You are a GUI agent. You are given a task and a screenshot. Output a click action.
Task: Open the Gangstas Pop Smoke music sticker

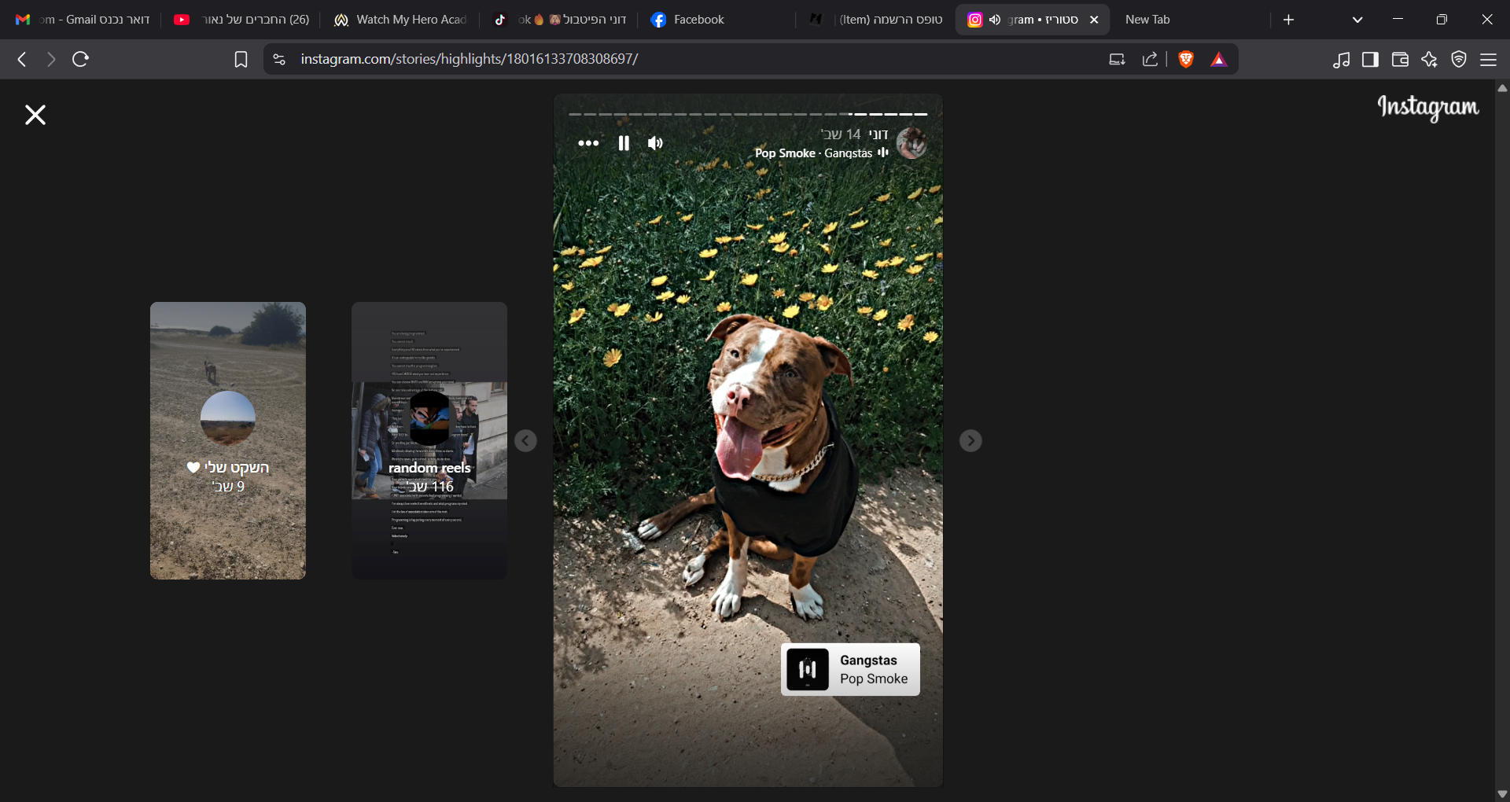pyautogui.click(x=850, y=670)
